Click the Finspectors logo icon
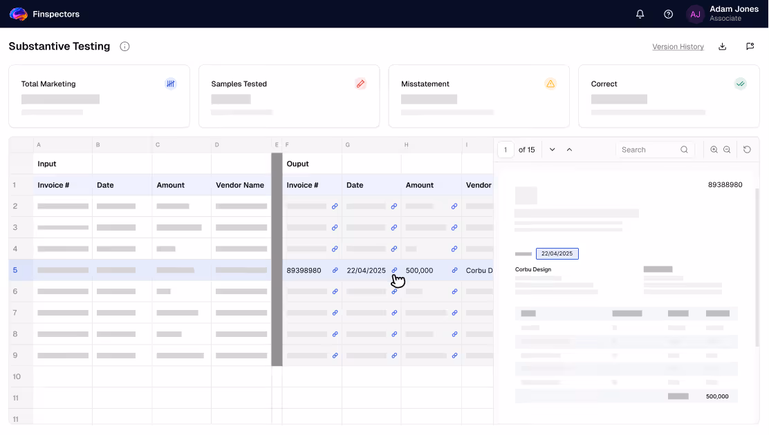The width and height of the screenshot is (769, 435). pos(19,14)
